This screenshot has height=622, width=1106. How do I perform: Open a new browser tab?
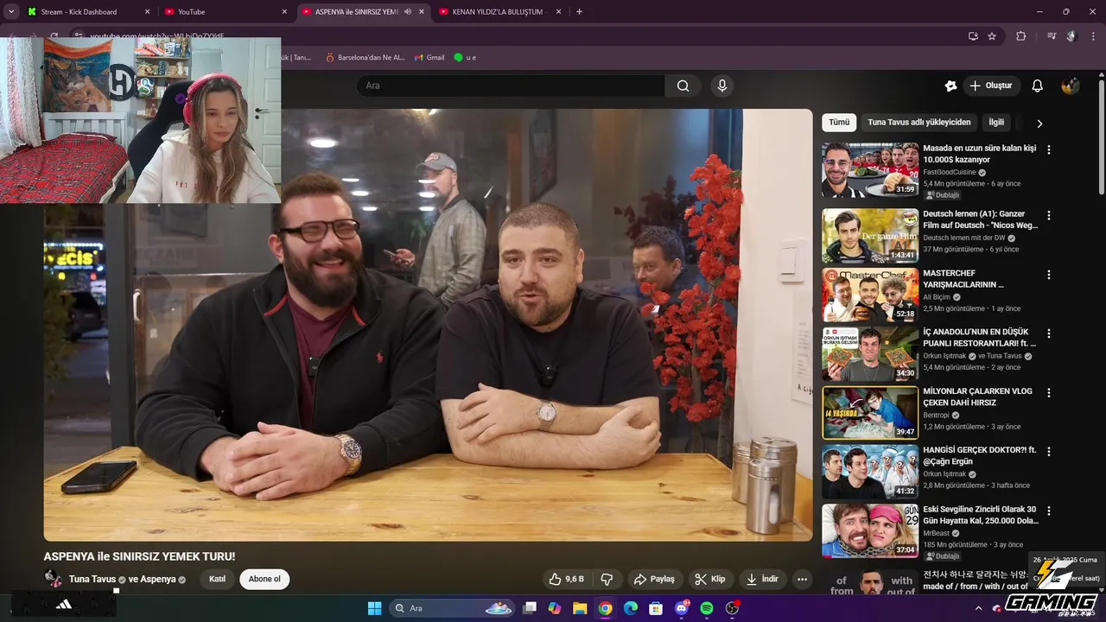pos(579,12)
